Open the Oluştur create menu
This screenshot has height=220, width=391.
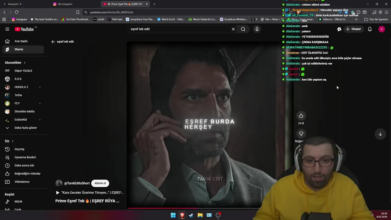(353, 29)
